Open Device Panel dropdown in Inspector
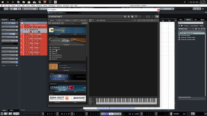Image resolution: width=207 pixels, height=116 pixels. 15,59
